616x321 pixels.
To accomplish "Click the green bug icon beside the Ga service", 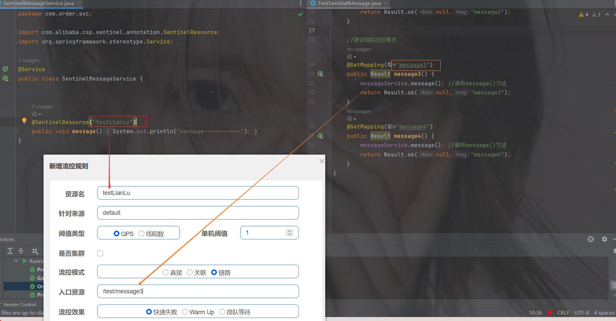I will [x=32, y=278].
